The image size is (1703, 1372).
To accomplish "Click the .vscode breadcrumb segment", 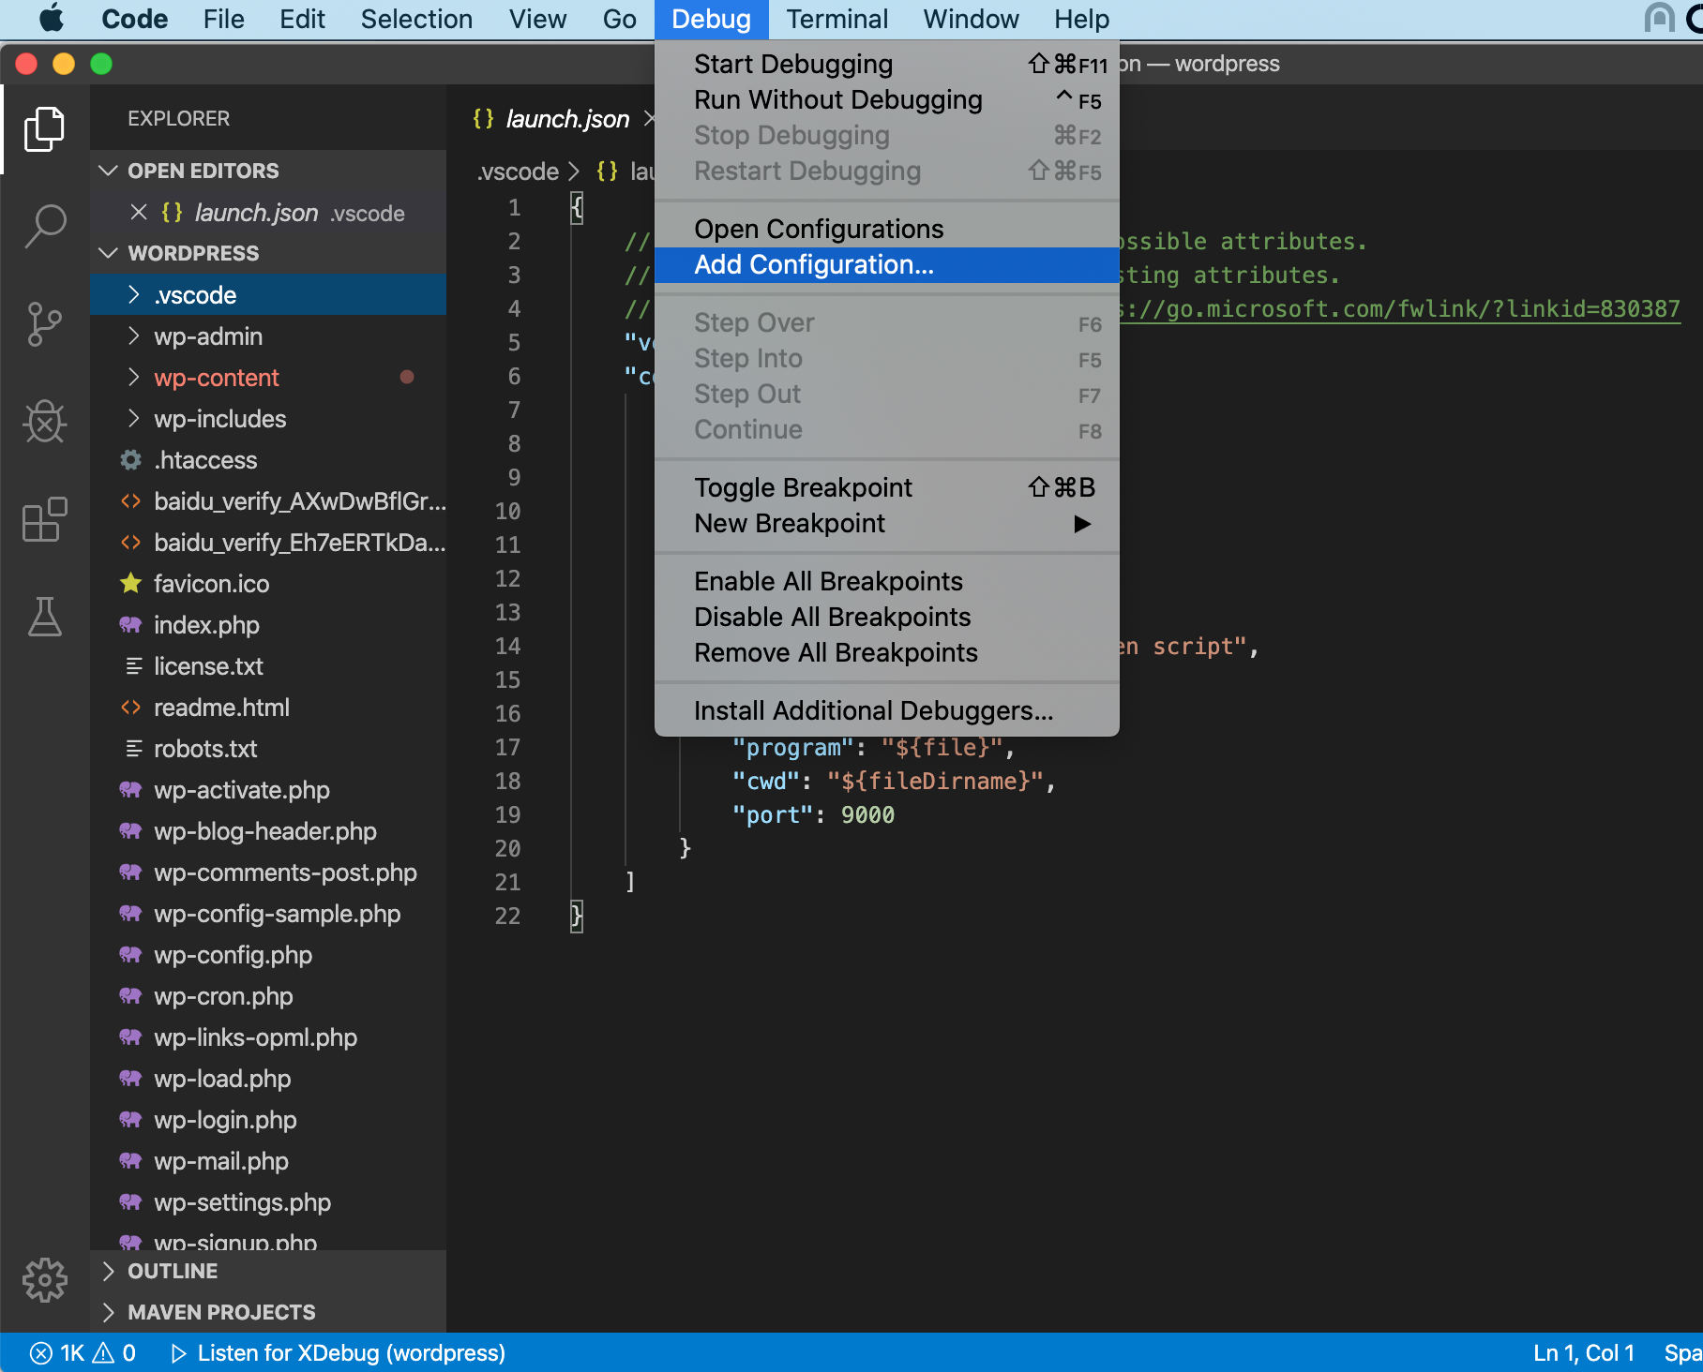I will coord(518,171).
